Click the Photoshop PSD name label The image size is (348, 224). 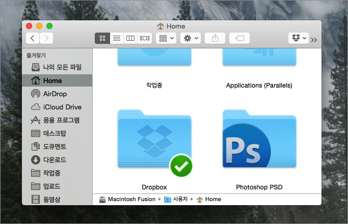[259, 187]
